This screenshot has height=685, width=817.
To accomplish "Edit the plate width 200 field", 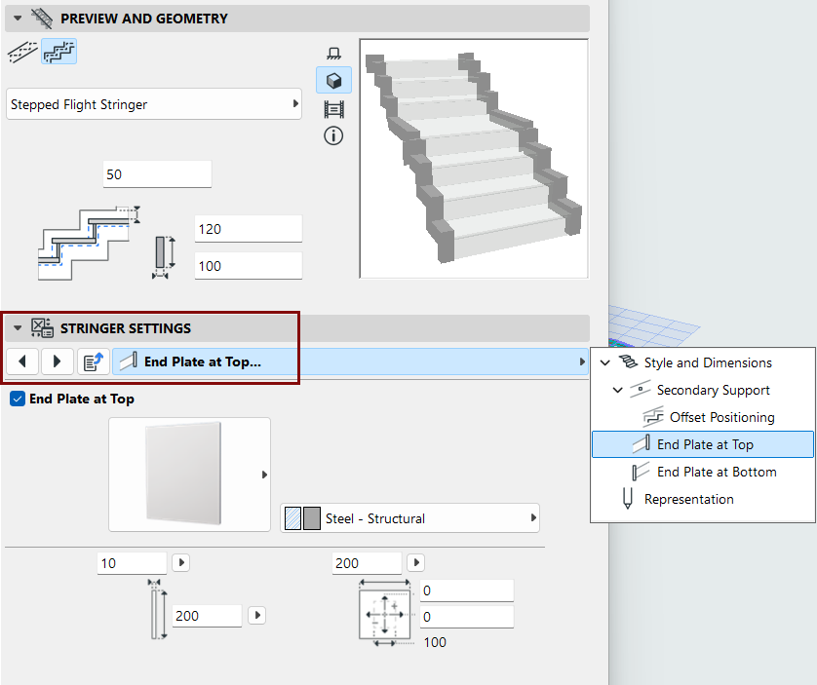I will [x=367, y=563].
